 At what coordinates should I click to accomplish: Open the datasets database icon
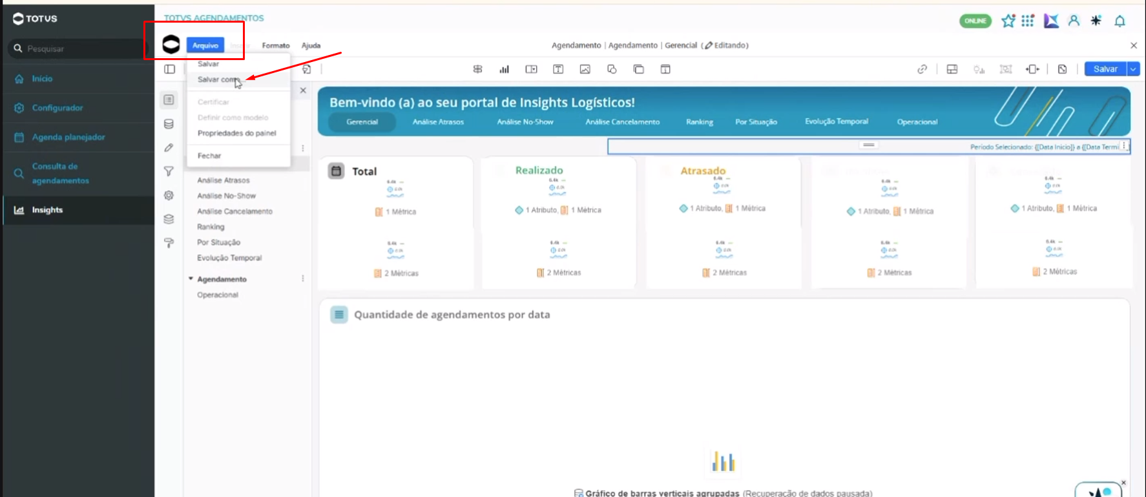pos(169,124)
